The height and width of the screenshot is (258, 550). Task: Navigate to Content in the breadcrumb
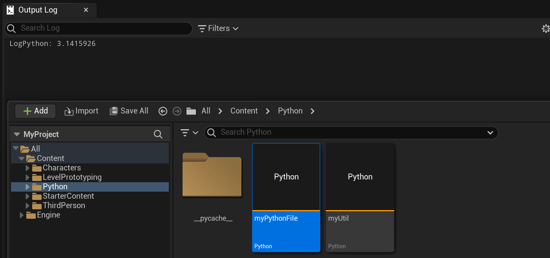tap(244, 111)
